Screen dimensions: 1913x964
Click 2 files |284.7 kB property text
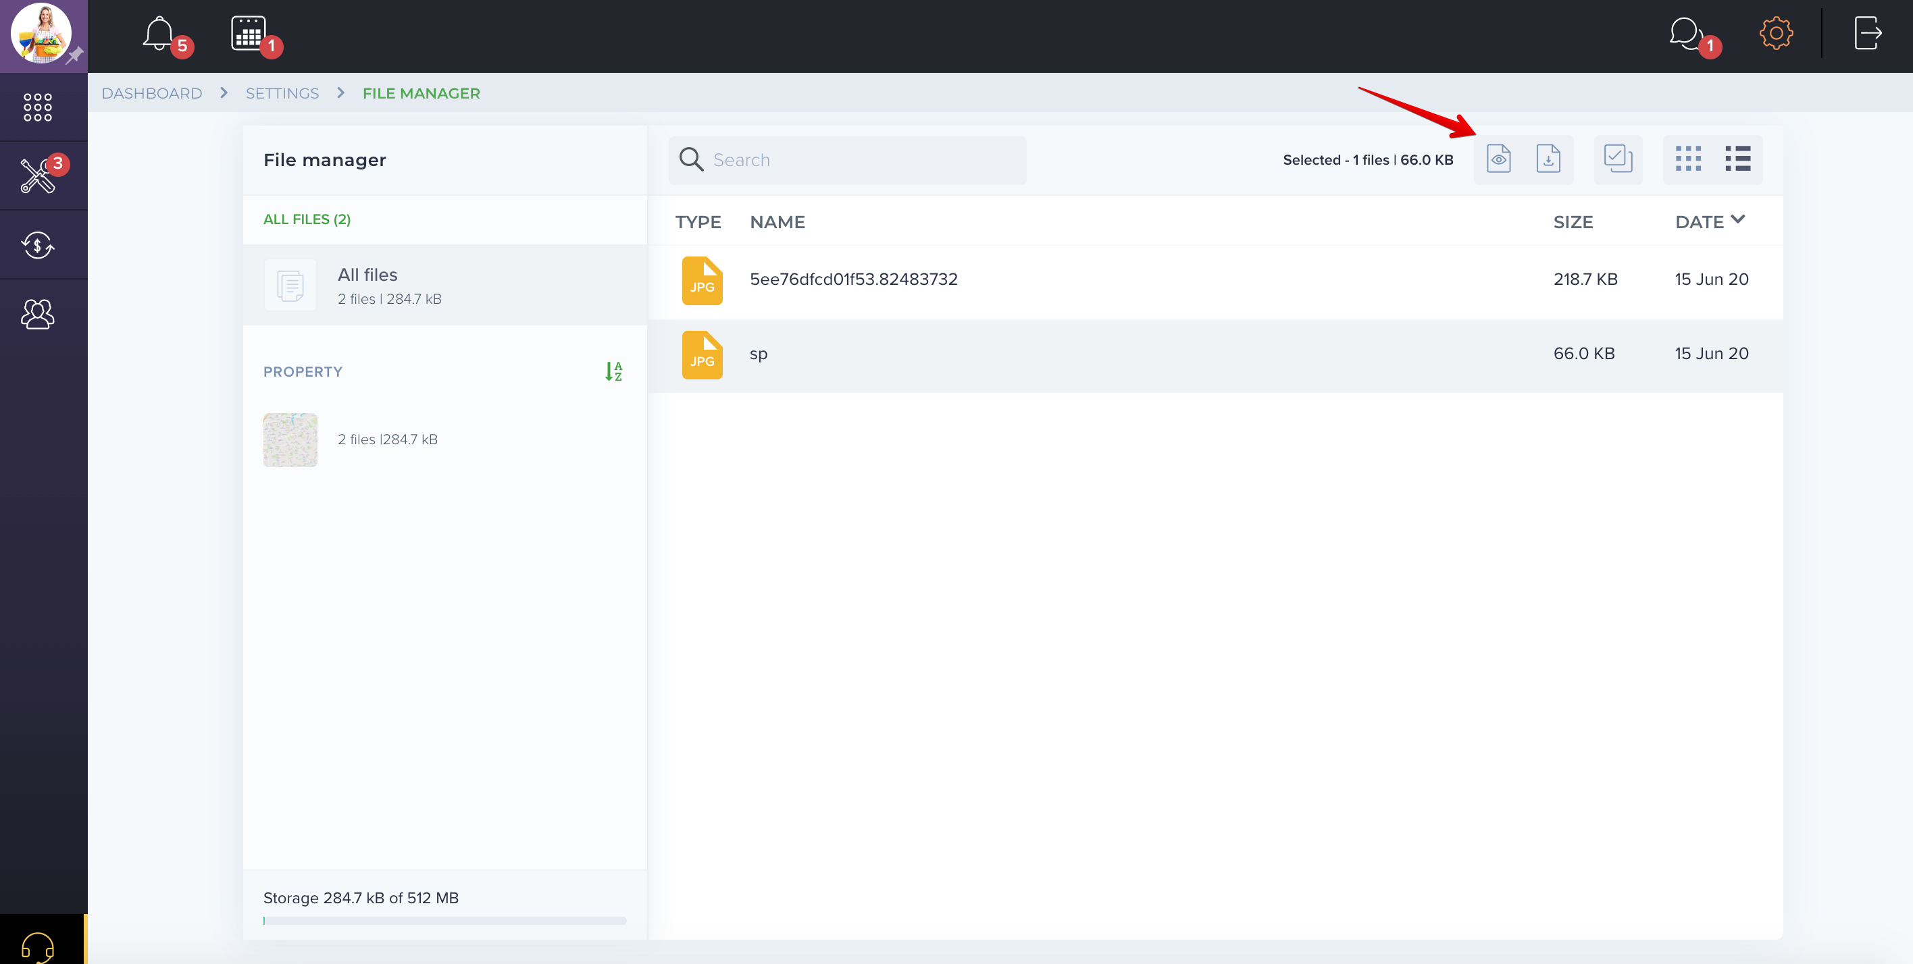click(388, 439)
